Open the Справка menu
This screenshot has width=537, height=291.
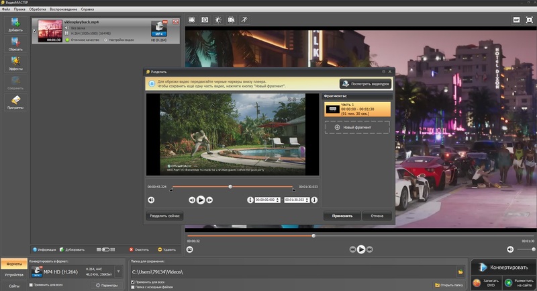[87, 9]
